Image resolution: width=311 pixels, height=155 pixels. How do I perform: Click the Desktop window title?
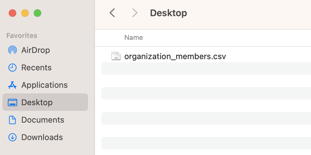(x=168, y=13)
